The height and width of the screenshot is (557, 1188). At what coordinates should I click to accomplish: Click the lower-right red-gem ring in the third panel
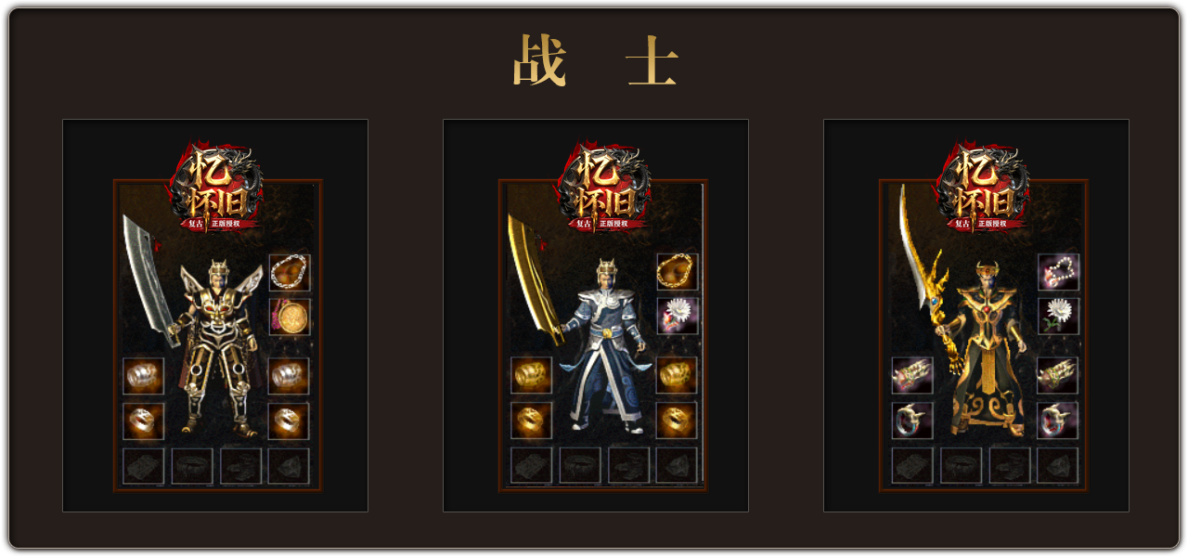coord(1058,421)
